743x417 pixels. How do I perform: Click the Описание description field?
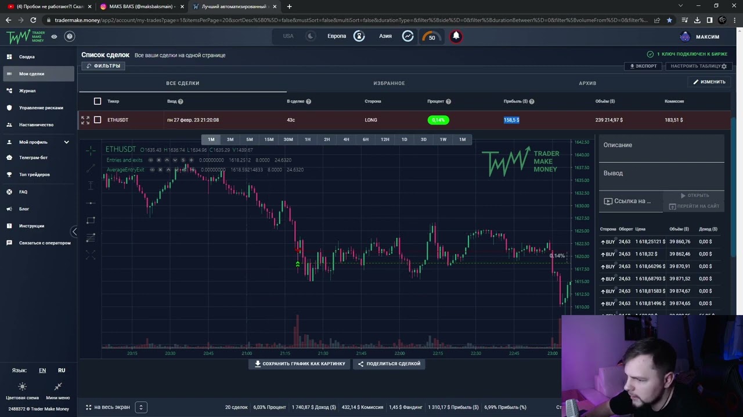click(x=662, y=149)
